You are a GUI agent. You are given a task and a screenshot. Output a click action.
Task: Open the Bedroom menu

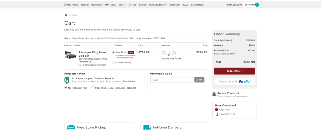(x=97, y=5)
